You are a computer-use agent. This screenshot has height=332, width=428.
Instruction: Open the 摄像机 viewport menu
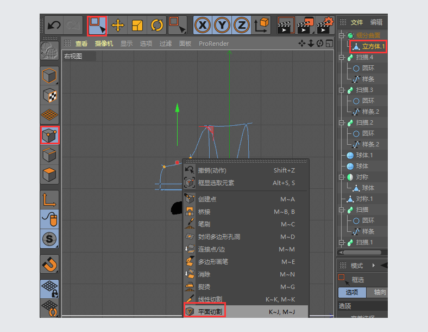tap(104, 44)
